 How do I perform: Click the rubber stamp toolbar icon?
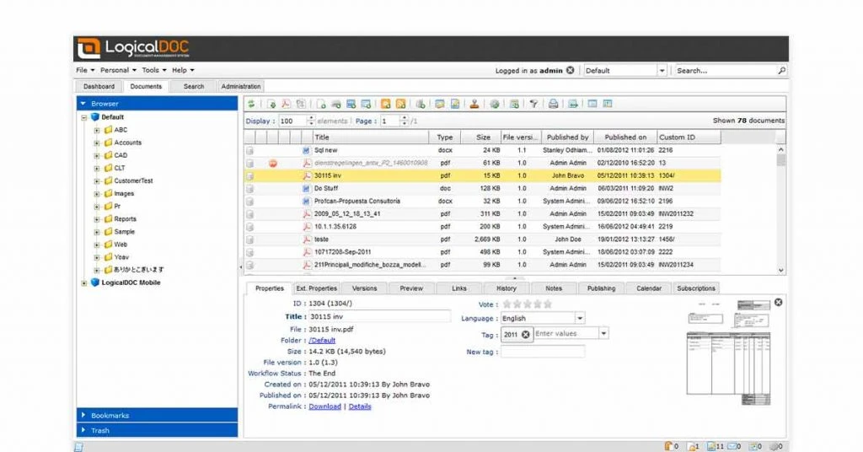[474, 104]
